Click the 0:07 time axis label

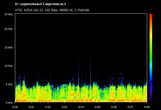click(130, 107)
